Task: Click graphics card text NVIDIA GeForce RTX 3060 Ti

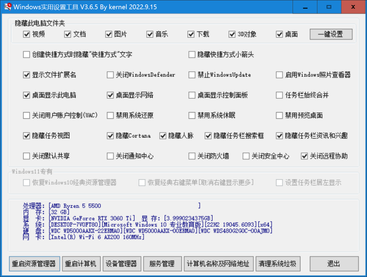Action: click(x=92, y=219)
